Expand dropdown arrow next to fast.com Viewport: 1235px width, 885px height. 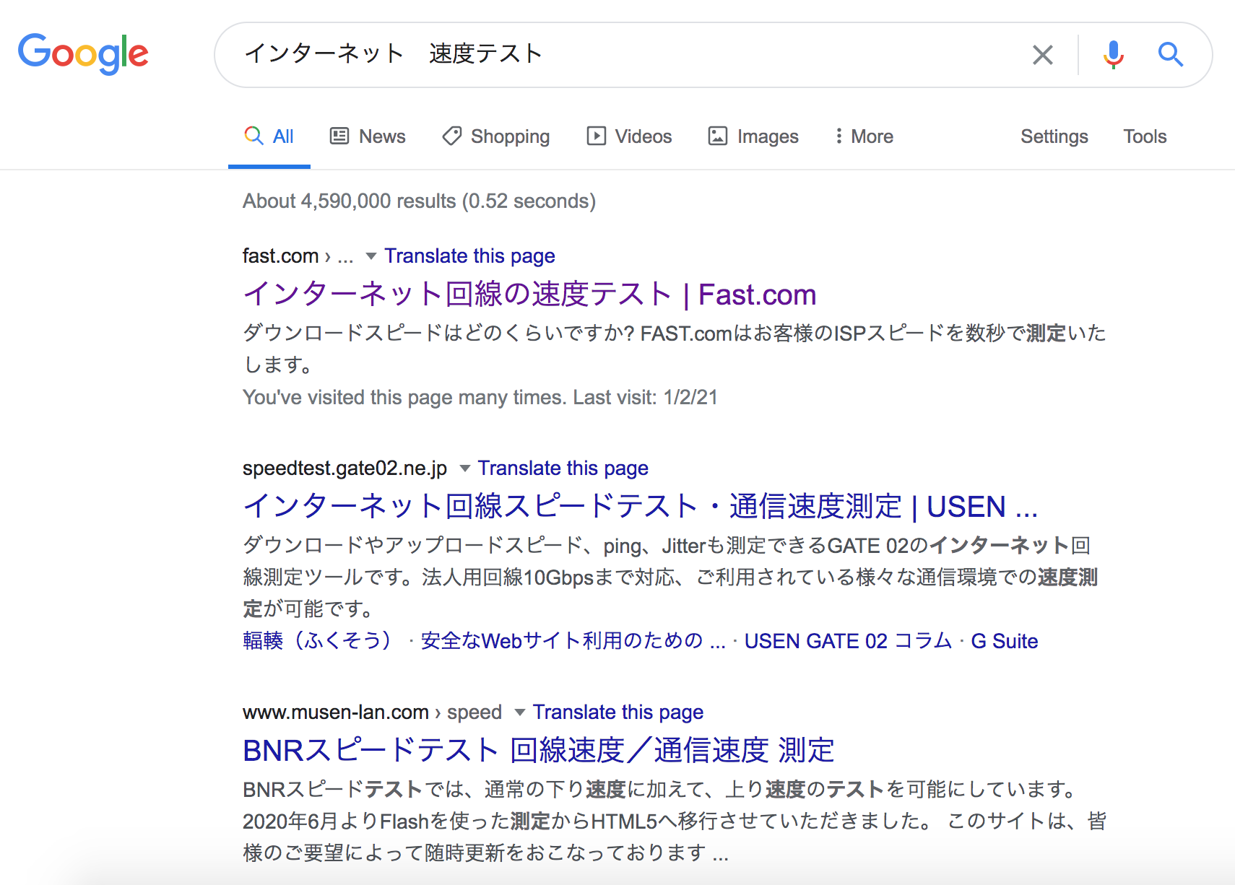(x=371, y=256)
